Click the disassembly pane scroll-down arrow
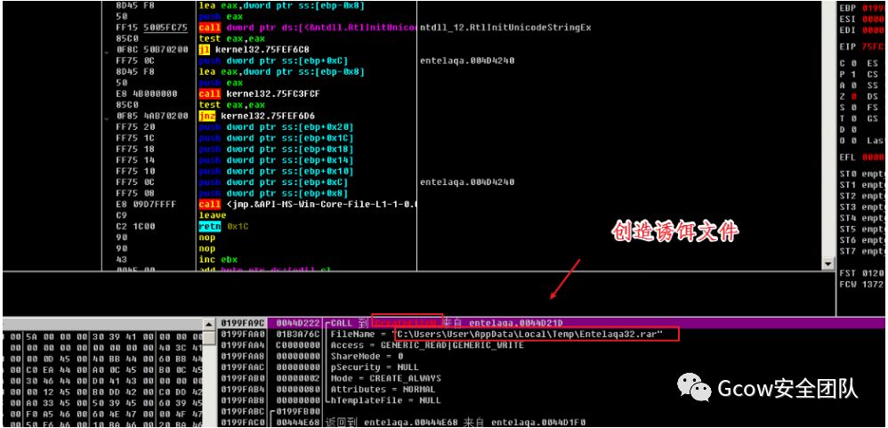Image resolution: width=888 pixels, height=428 pixels. (x=828, y=263)
